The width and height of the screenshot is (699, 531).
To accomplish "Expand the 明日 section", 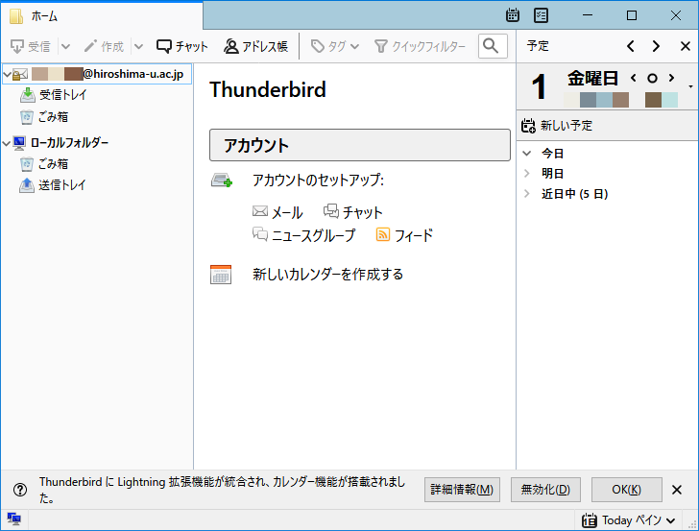I will (x=527, y=174).
